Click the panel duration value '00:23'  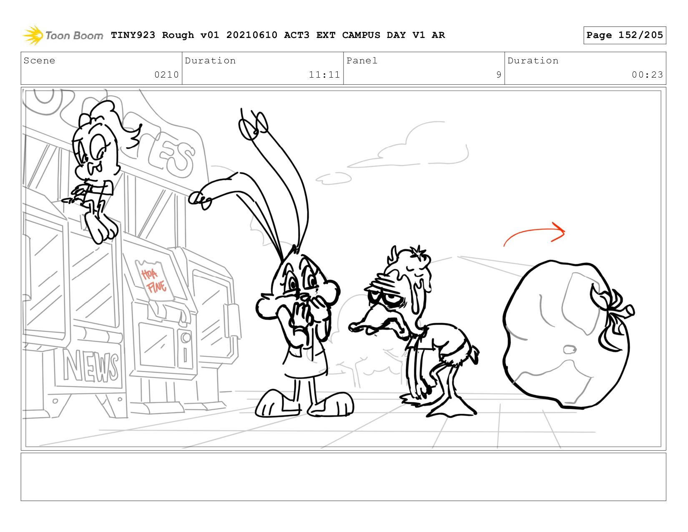[647, 75]
